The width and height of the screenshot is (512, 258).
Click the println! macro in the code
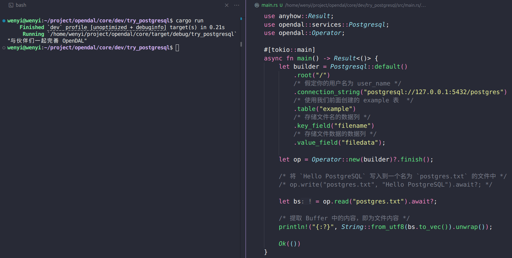click(x=293, y=227)
